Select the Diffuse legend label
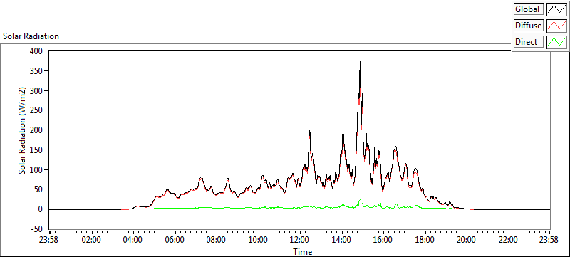This screenshot has height=257, width=570. 529,26
